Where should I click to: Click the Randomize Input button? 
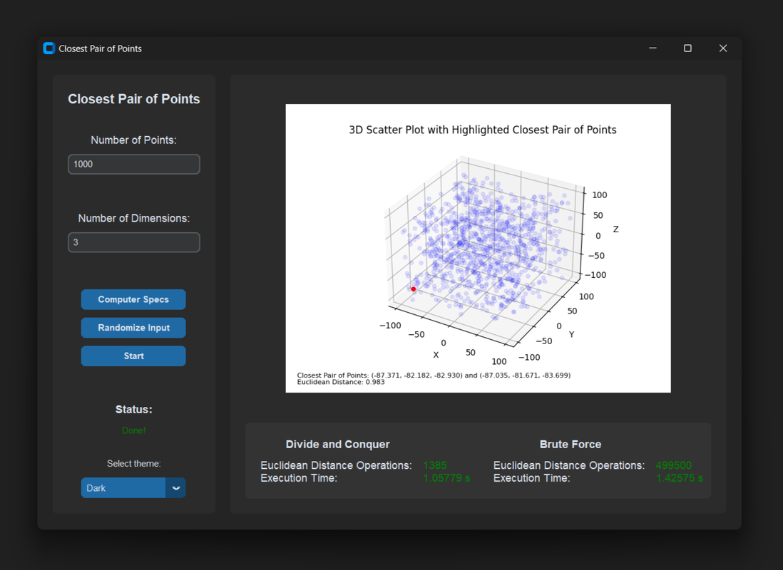click(133, 328)
